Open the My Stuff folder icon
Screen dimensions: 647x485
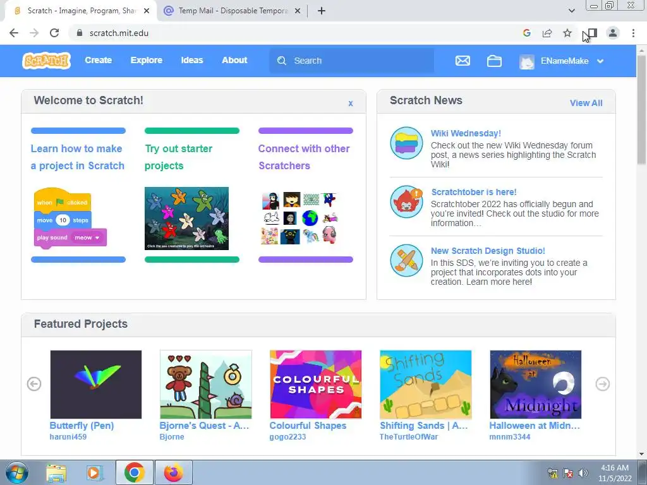(x=494, y=61)
